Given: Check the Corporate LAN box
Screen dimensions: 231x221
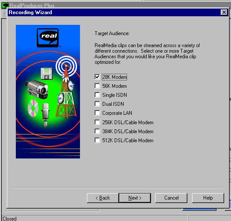Looking at the screenshot, I should click(x=97, y=113).
